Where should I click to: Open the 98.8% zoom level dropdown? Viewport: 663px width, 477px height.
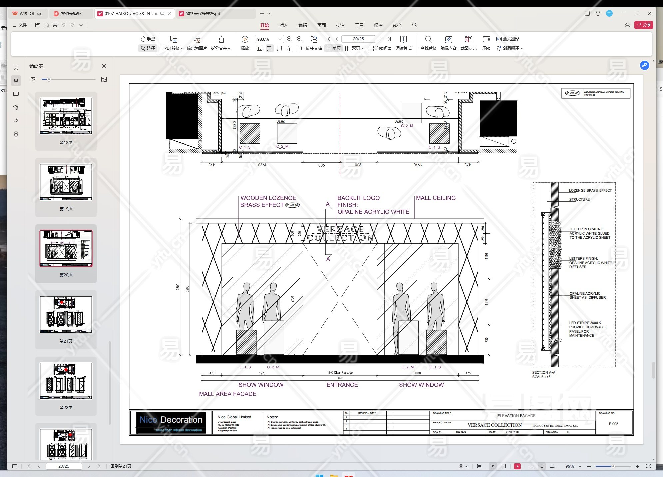point(280,39)
